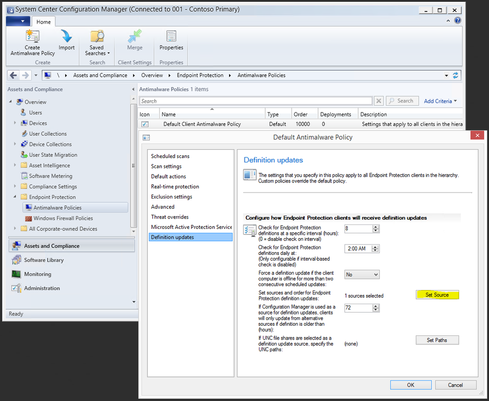
Task: Click the Search text field in policies list
Action: click(256, 101)
